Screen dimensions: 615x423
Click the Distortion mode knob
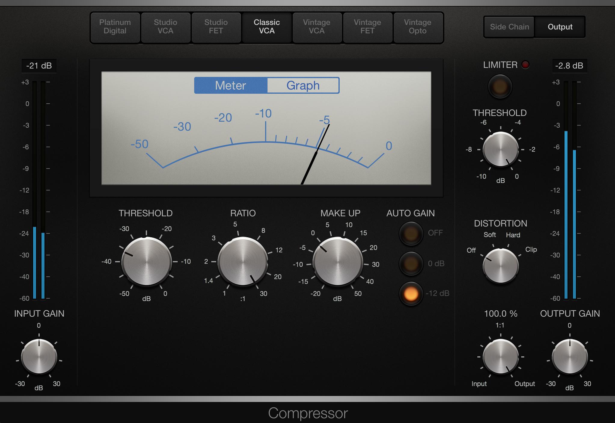pos(500,266)
